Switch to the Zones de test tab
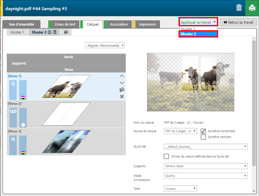The height and width of the screenshot is (196, 259). pos(65,24)
